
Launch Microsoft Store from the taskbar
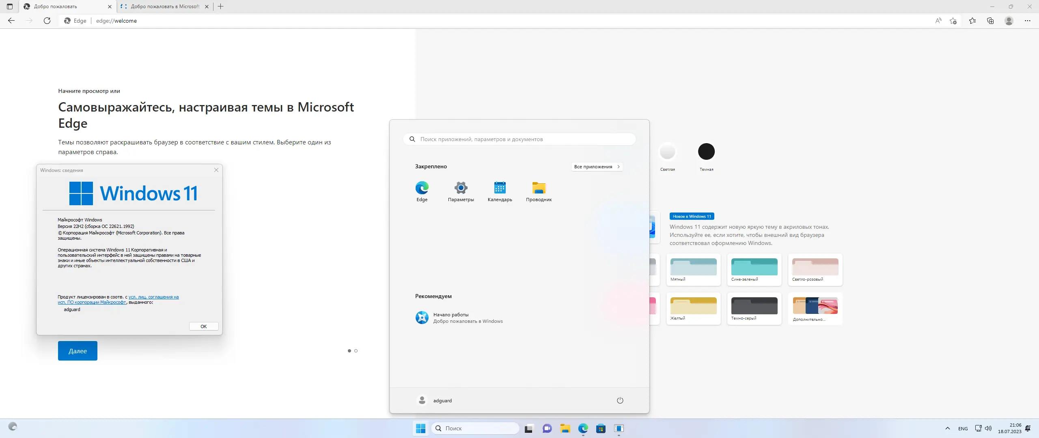[x=601, y=428]
